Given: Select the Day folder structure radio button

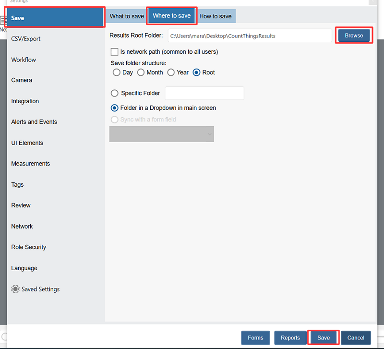Looking at the screenshot, I should [116, 72].
